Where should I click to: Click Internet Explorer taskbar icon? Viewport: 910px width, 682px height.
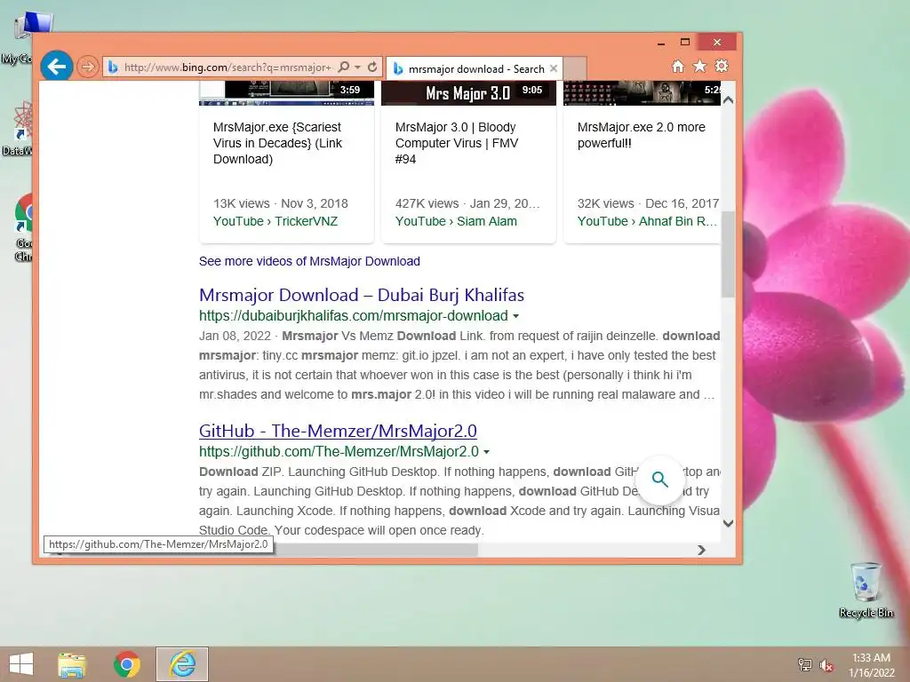coord(182,664)
